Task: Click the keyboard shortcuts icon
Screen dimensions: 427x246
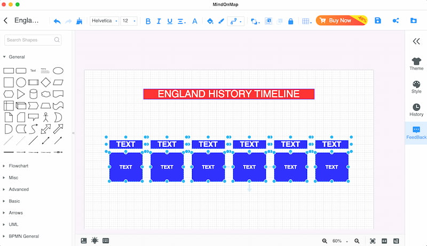Action: [106, 241]
